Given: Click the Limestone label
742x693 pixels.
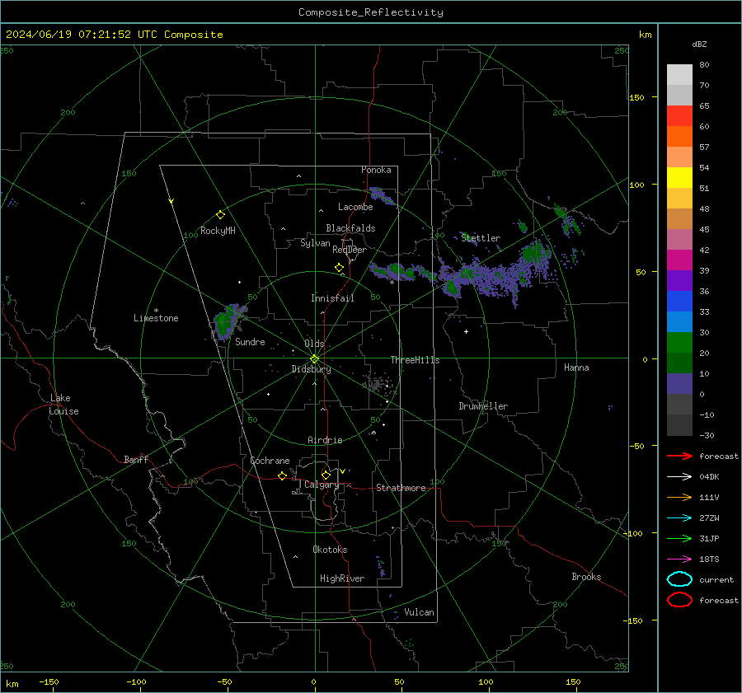Looking at the screenshot, I should pyautogui.click(x=156, y=318).
